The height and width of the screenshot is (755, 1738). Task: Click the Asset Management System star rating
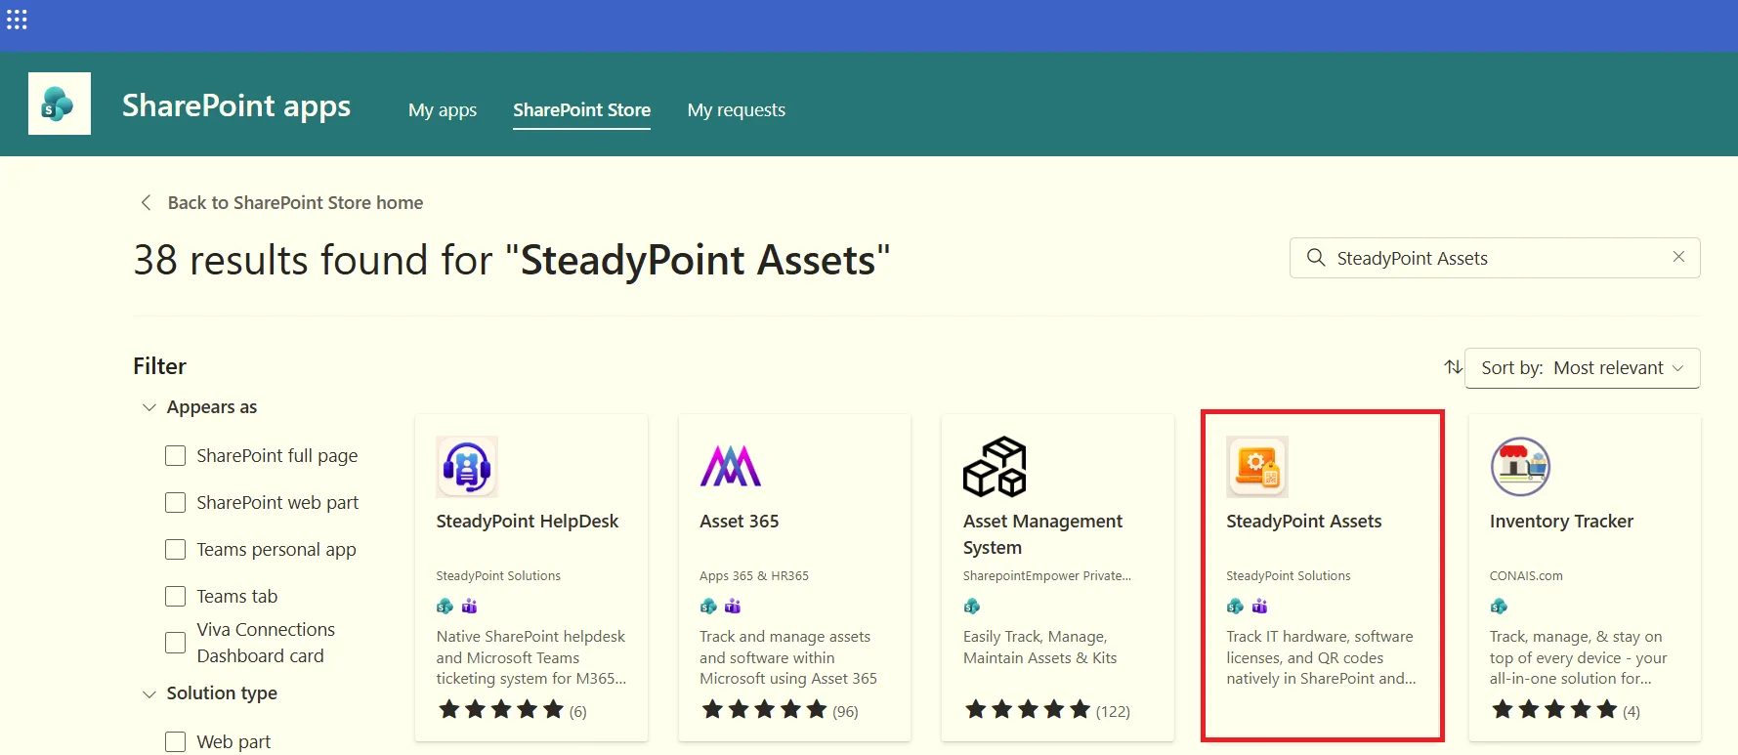[1028, 710]
